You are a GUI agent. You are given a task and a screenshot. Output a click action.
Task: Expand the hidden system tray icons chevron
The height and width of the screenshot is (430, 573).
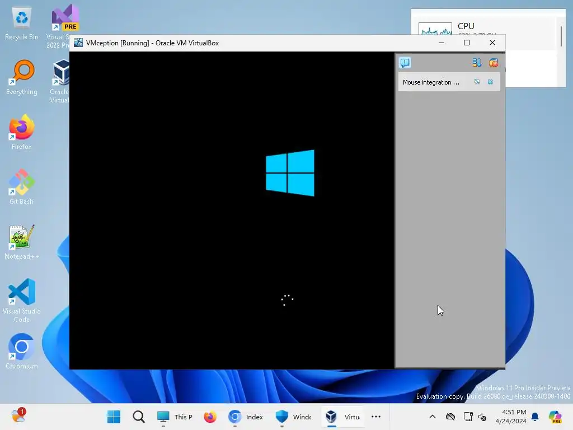tap(433, 417)
